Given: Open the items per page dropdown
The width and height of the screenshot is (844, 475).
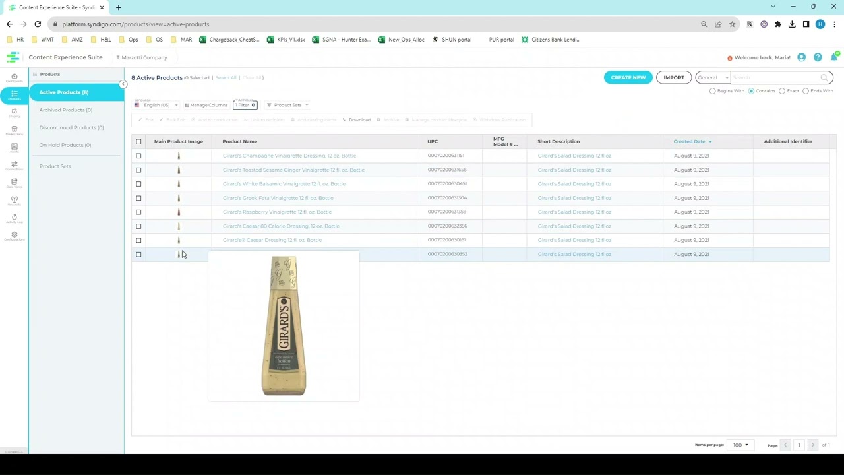Looking at the screenshot, I should [x=740, y=445].
